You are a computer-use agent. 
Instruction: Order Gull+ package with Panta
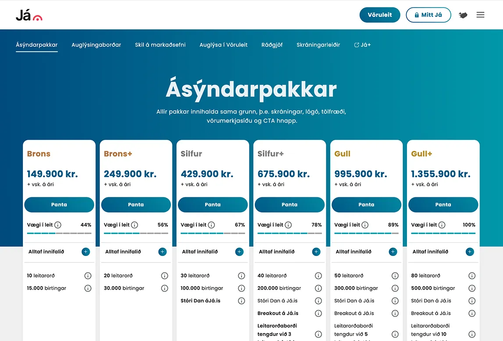pos(443,205)
